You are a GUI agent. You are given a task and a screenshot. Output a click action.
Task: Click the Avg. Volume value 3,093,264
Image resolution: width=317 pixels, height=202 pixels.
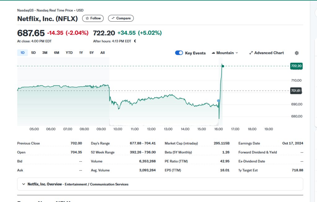click(x=147, y=170)
